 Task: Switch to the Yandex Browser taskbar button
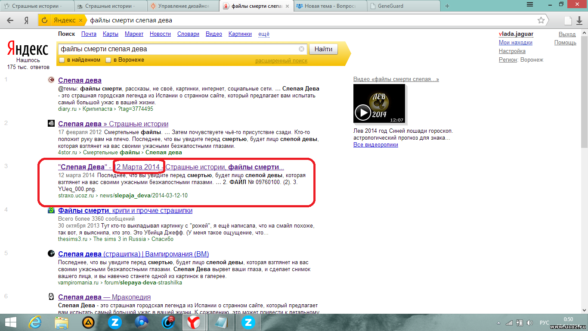tap(195, 322)
